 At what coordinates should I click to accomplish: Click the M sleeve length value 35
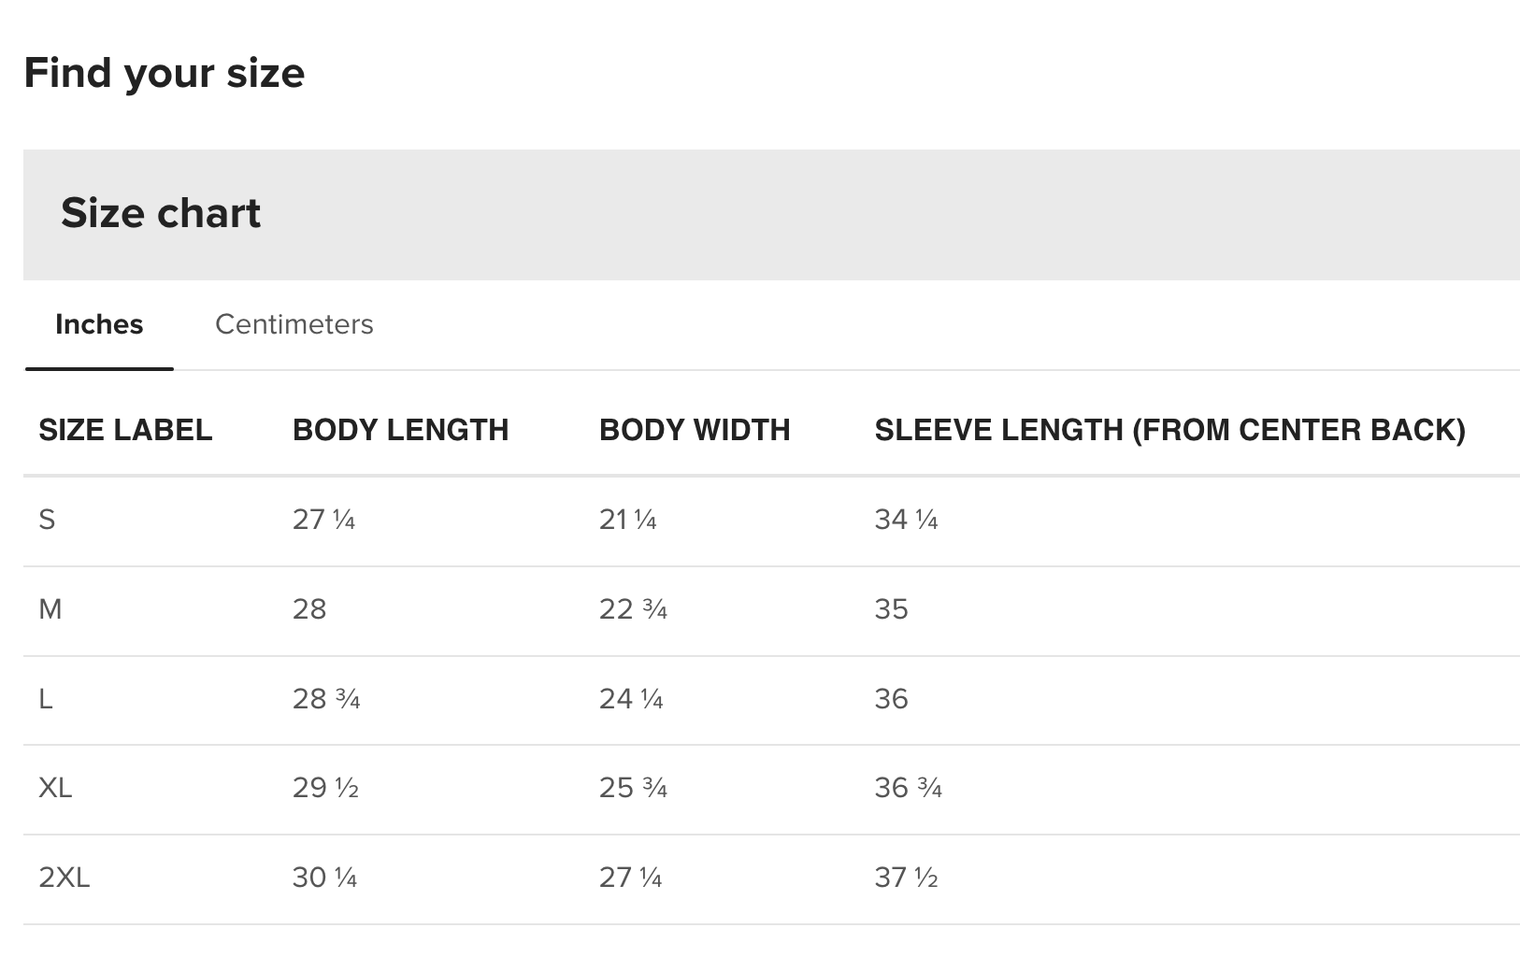click(x=891, y=609)
